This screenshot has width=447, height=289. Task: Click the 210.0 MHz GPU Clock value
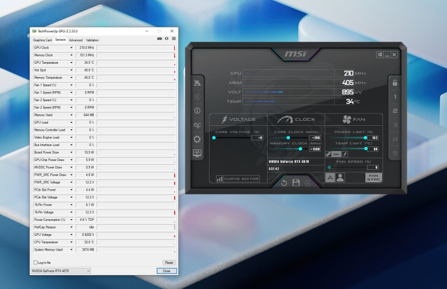tap(85, 48)
